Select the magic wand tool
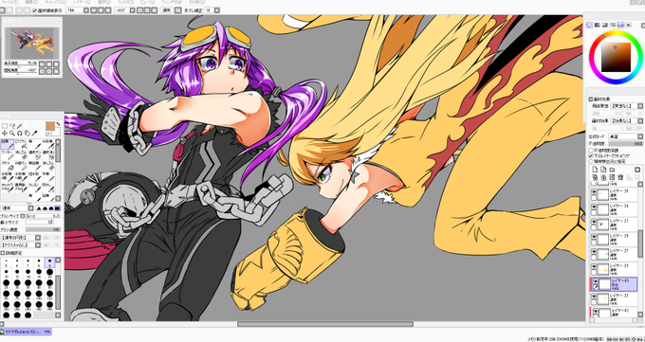Viewport: 645px width, 342px height. point(19,126)
